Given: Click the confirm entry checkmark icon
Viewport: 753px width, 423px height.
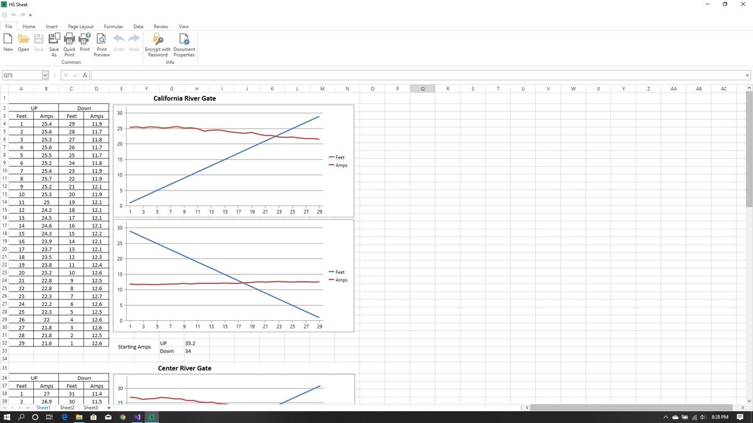Looking at the screenshot, I should 75,75.
